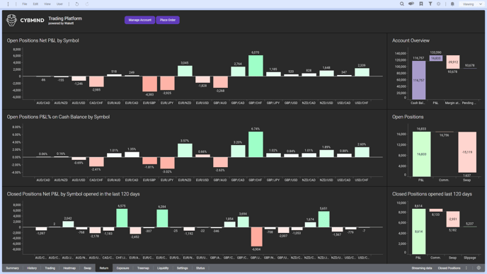Click Streaming data in the status bar

coord(421,268)
